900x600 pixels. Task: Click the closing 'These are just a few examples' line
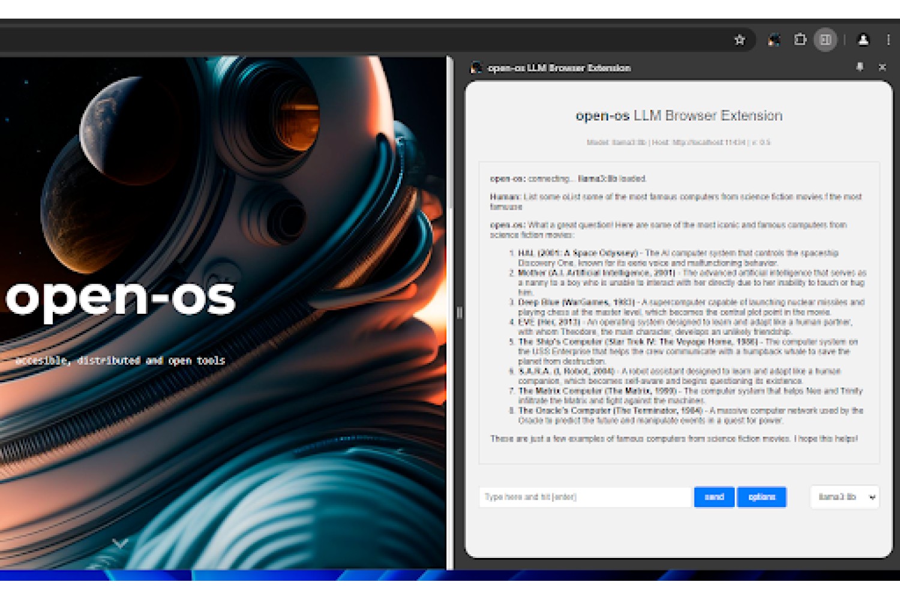pyautogui.click(x=674, y=439)
